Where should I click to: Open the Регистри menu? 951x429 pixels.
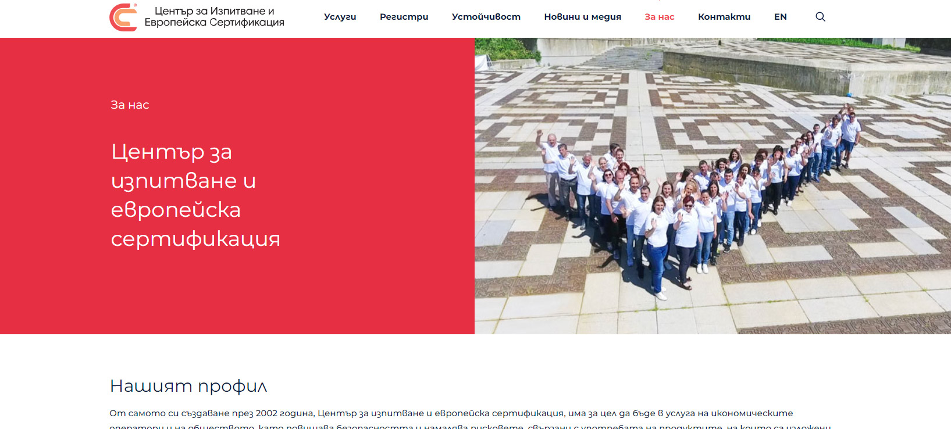pyautogui.click(x=404, y=17)
